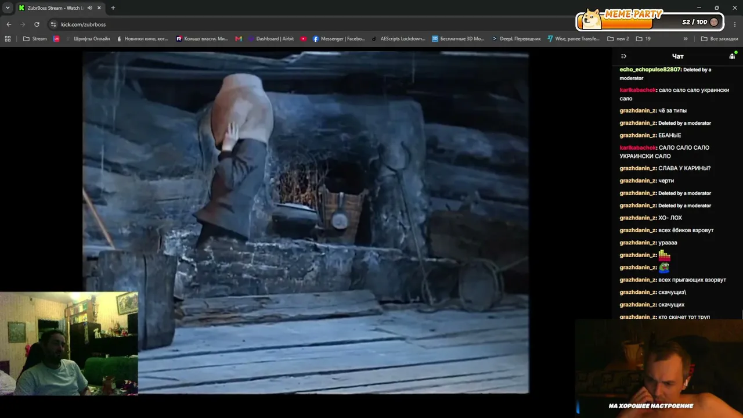Open the new 2 bookmarks folder

click(618, 39)
